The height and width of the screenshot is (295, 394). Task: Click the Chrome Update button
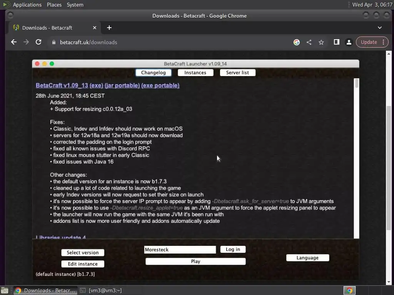click(369, 42)
